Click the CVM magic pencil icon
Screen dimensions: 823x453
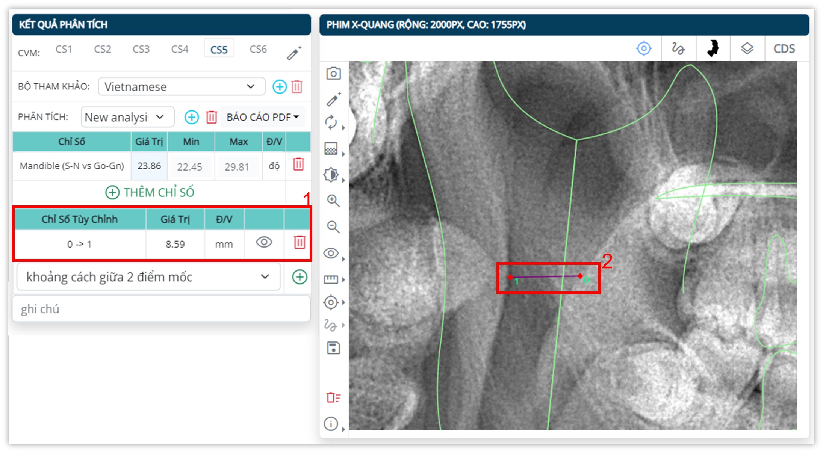point(294,53)
